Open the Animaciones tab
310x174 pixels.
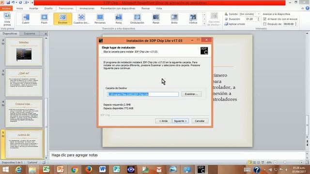point(87,9)
